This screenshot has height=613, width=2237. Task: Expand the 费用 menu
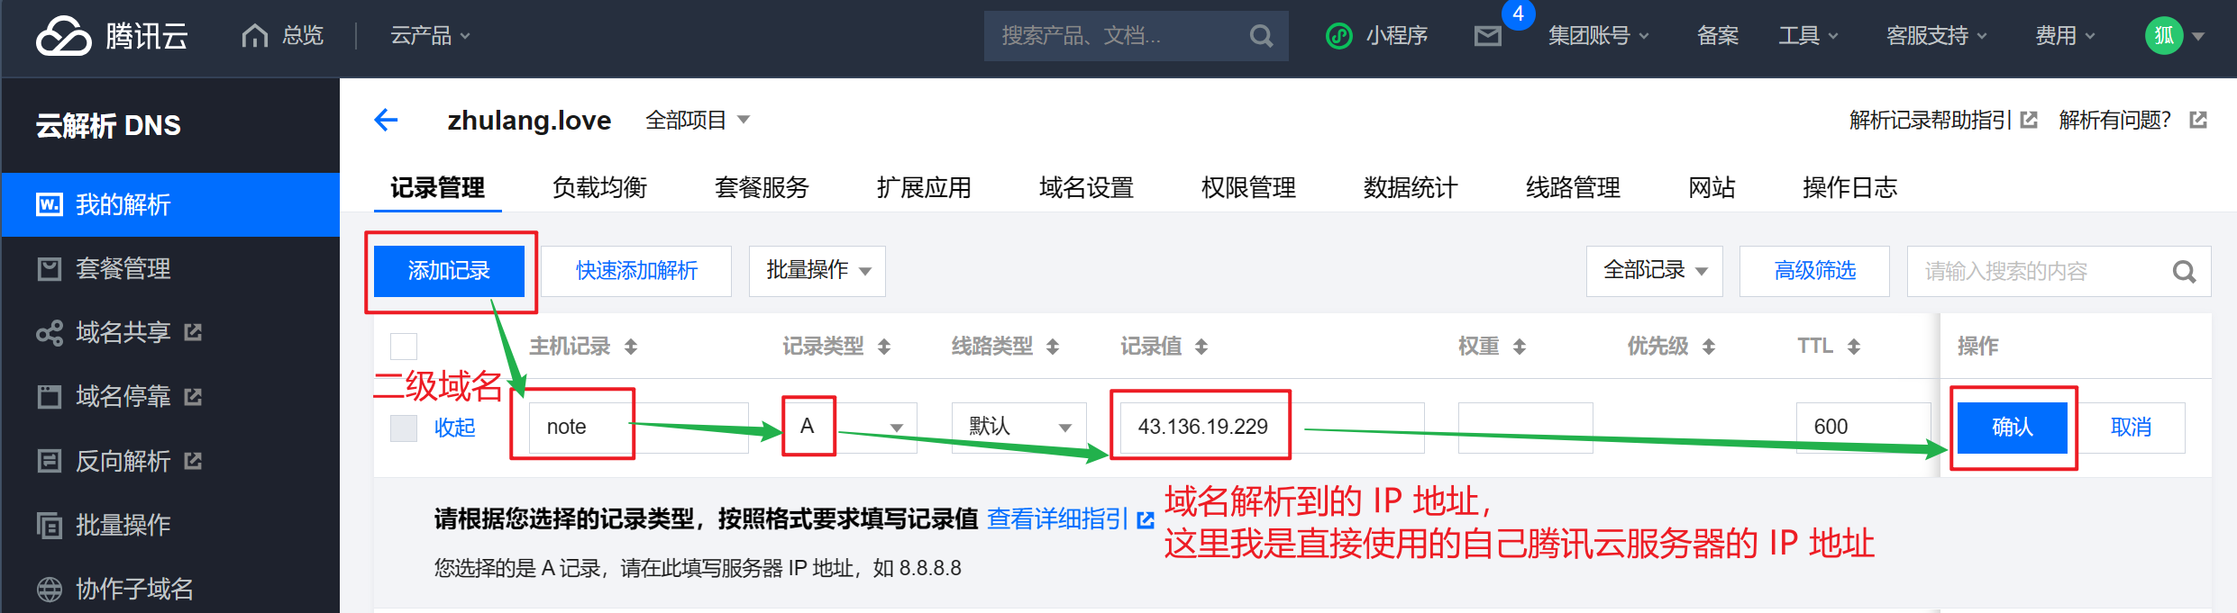[x=2065, y=36]
